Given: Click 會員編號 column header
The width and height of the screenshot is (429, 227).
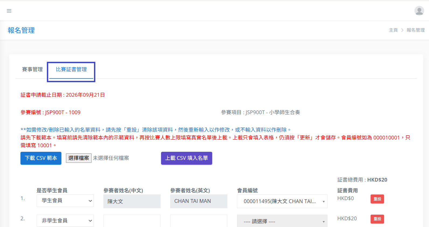Looking at the screenshot, I should coord(247,190).
